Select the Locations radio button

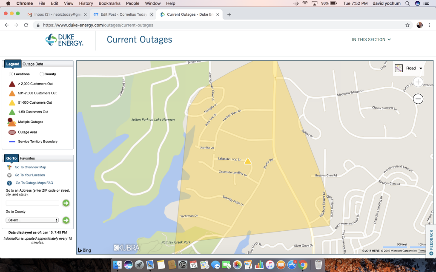(11, 74)
